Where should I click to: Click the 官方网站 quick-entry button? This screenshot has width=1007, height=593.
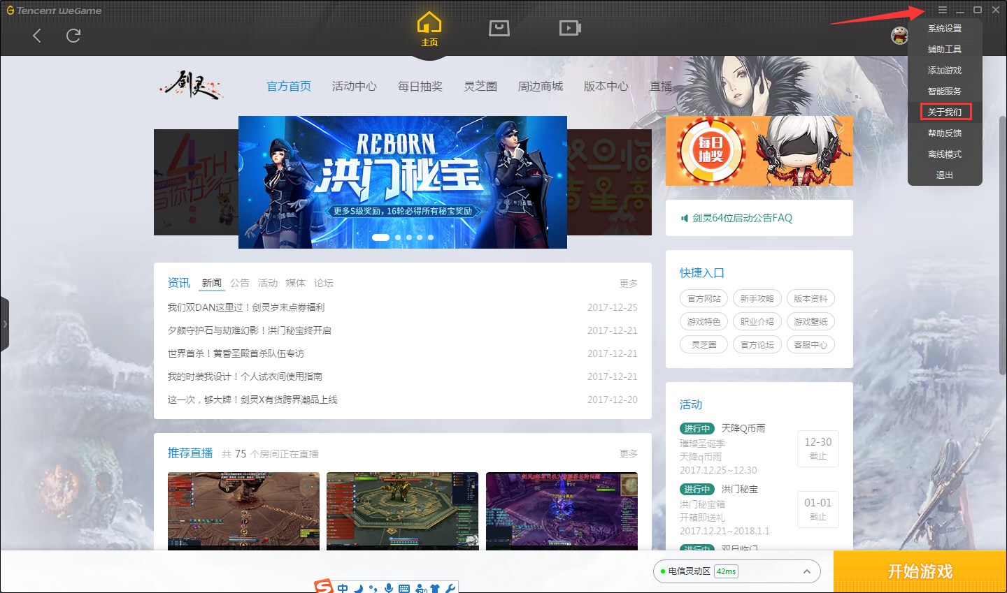[x=704, y=299]
